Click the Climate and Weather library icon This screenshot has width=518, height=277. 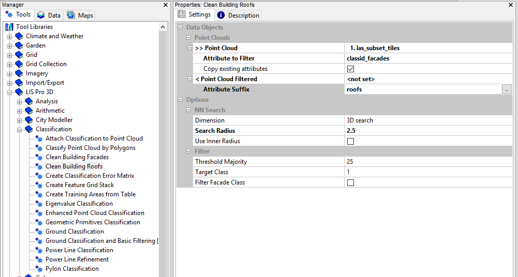pyautogui.click(x=19, y=36)
